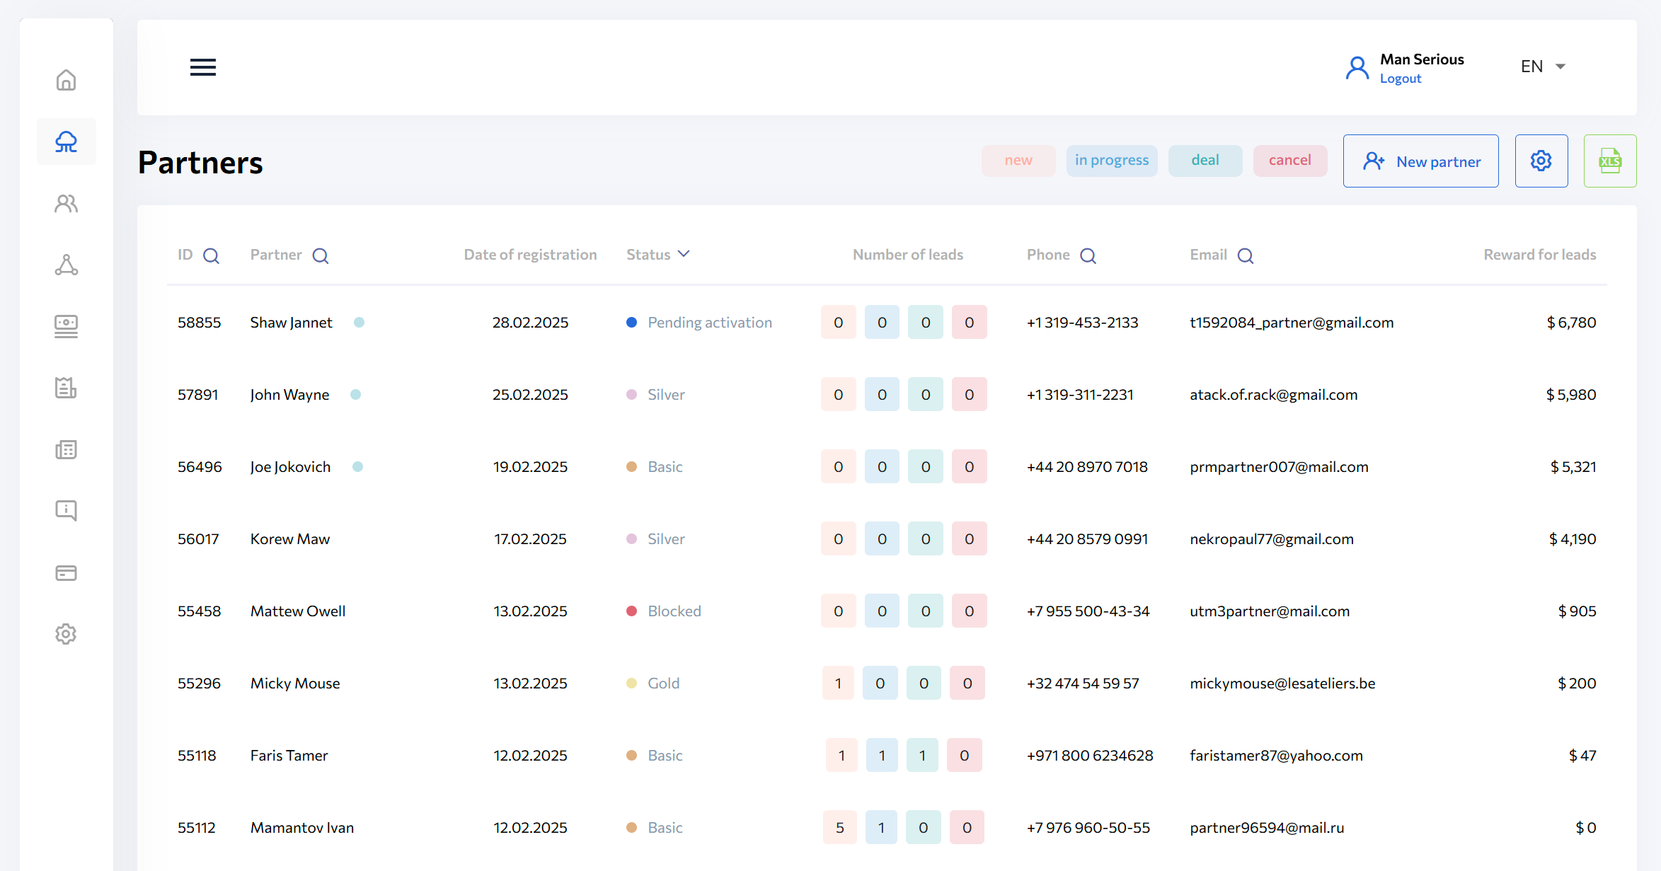This screenshot has height=871, width=1661.
Task: Open the hamburger menu
Action: (202, 67)
